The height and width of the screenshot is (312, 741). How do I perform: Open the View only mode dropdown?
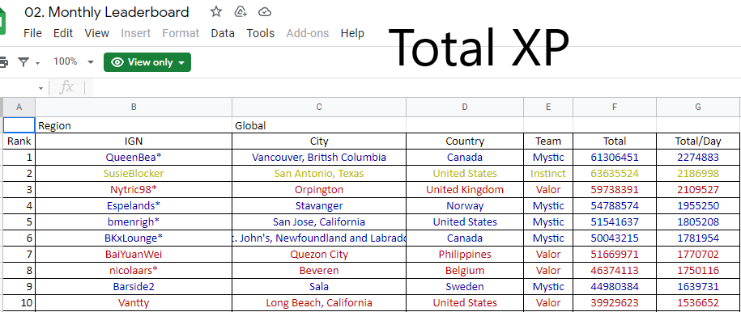tap(147, 62)
